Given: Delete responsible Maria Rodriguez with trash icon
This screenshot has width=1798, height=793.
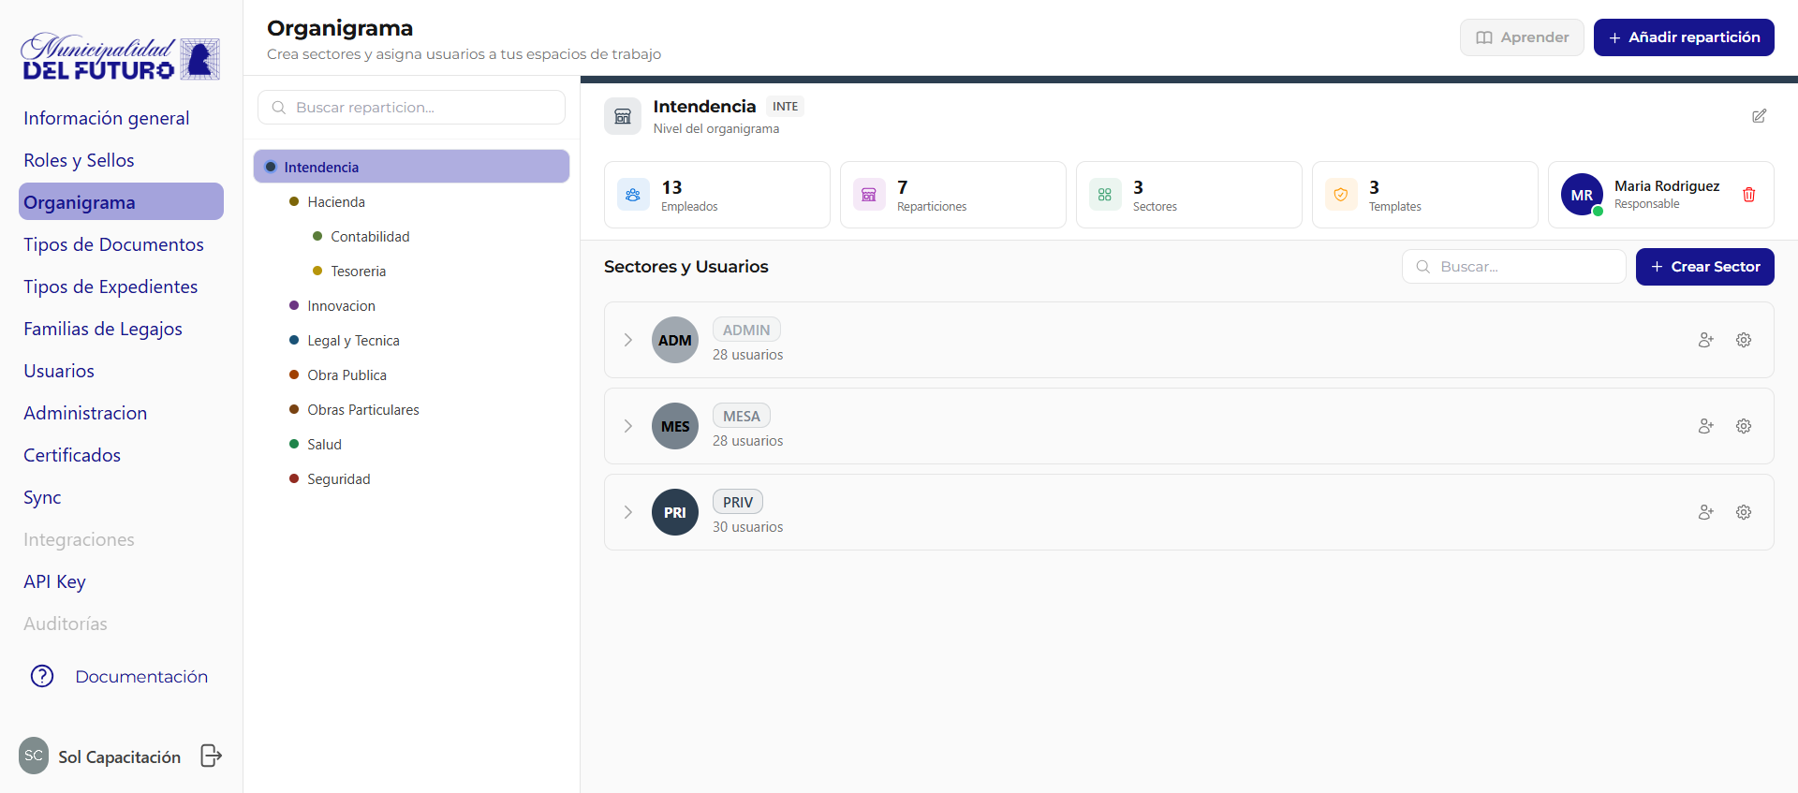Looking at the screenshot, I should tap(1748, 195).
